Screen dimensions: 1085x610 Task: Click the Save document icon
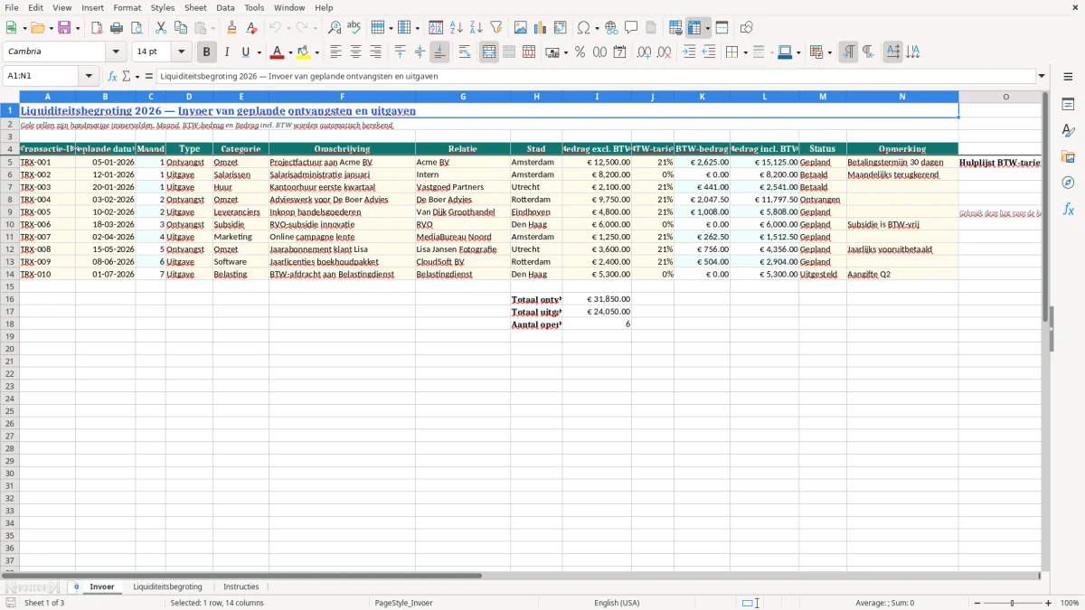pyautogui.click(x=64, y=28)
